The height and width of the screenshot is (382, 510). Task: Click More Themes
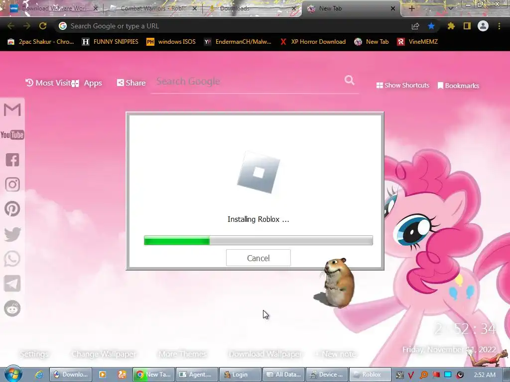pos(182,354)
